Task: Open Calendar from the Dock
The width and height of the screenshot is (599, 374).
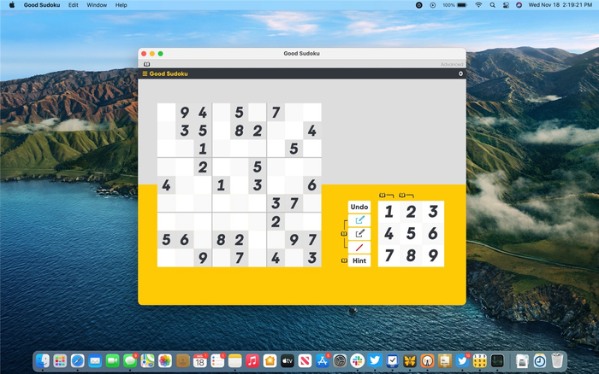Action: pos(199,360)
